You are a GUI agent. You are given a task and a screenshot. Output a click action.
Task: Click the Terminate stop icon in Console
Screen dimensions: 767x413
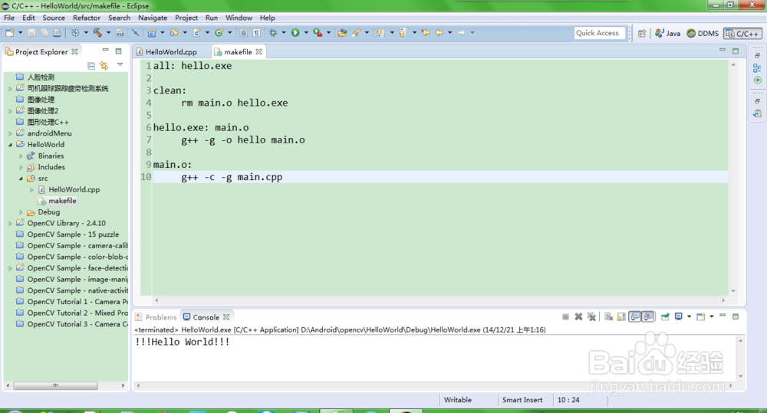tap(565, 316)
